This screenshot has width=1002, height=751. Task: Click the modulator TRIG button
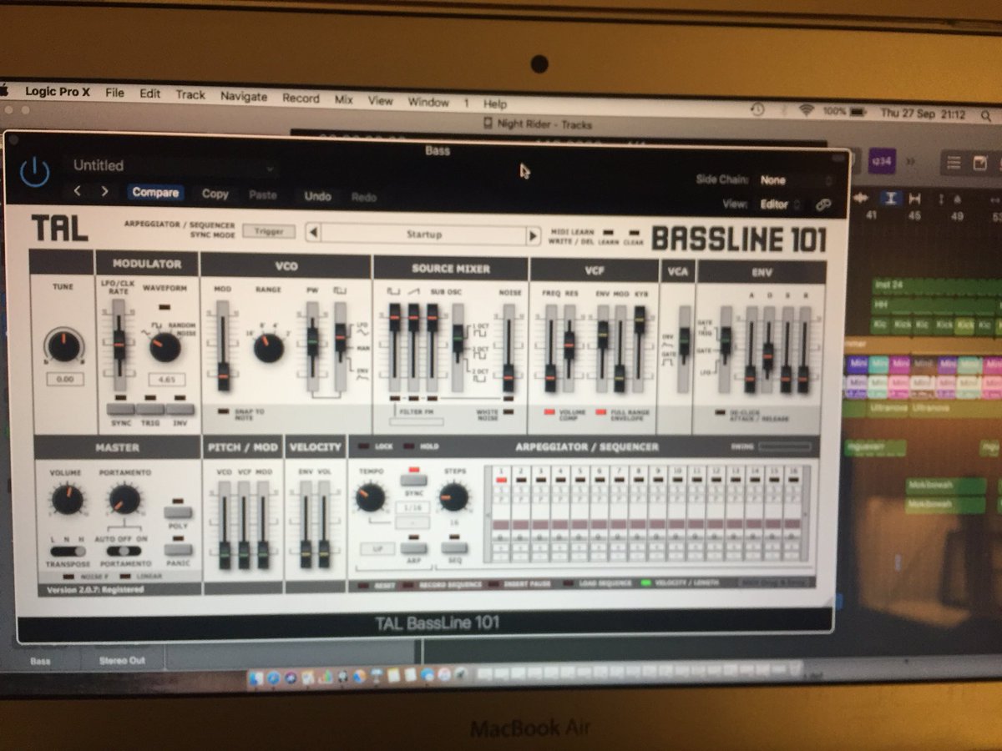click(x=150, y=409)
